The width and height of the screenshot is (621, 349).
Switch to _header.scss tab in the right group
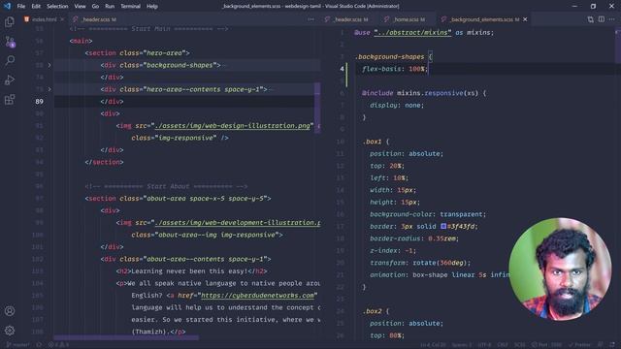tap(346, 19)
